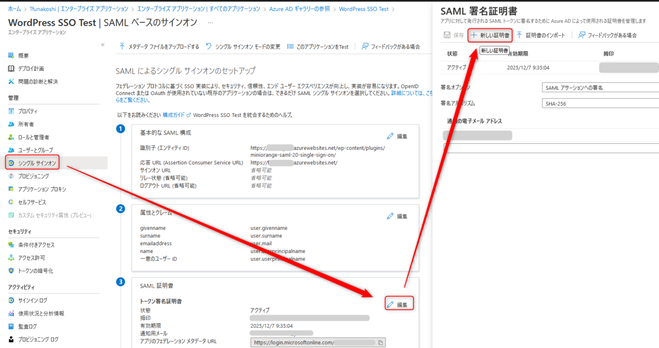Open 署名アルゴリズム dropdown

pyautogui.click(x=600, y=103)
